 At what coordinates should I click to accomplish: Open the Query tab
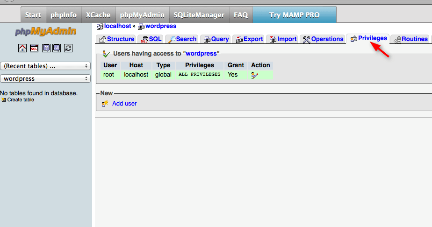point(216,39)
